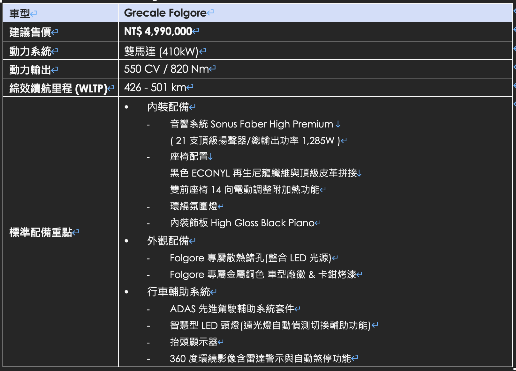Screen dimensions: 516x371
Task: Click the 內裝配備 bullet heading
Action: point(168,107)
